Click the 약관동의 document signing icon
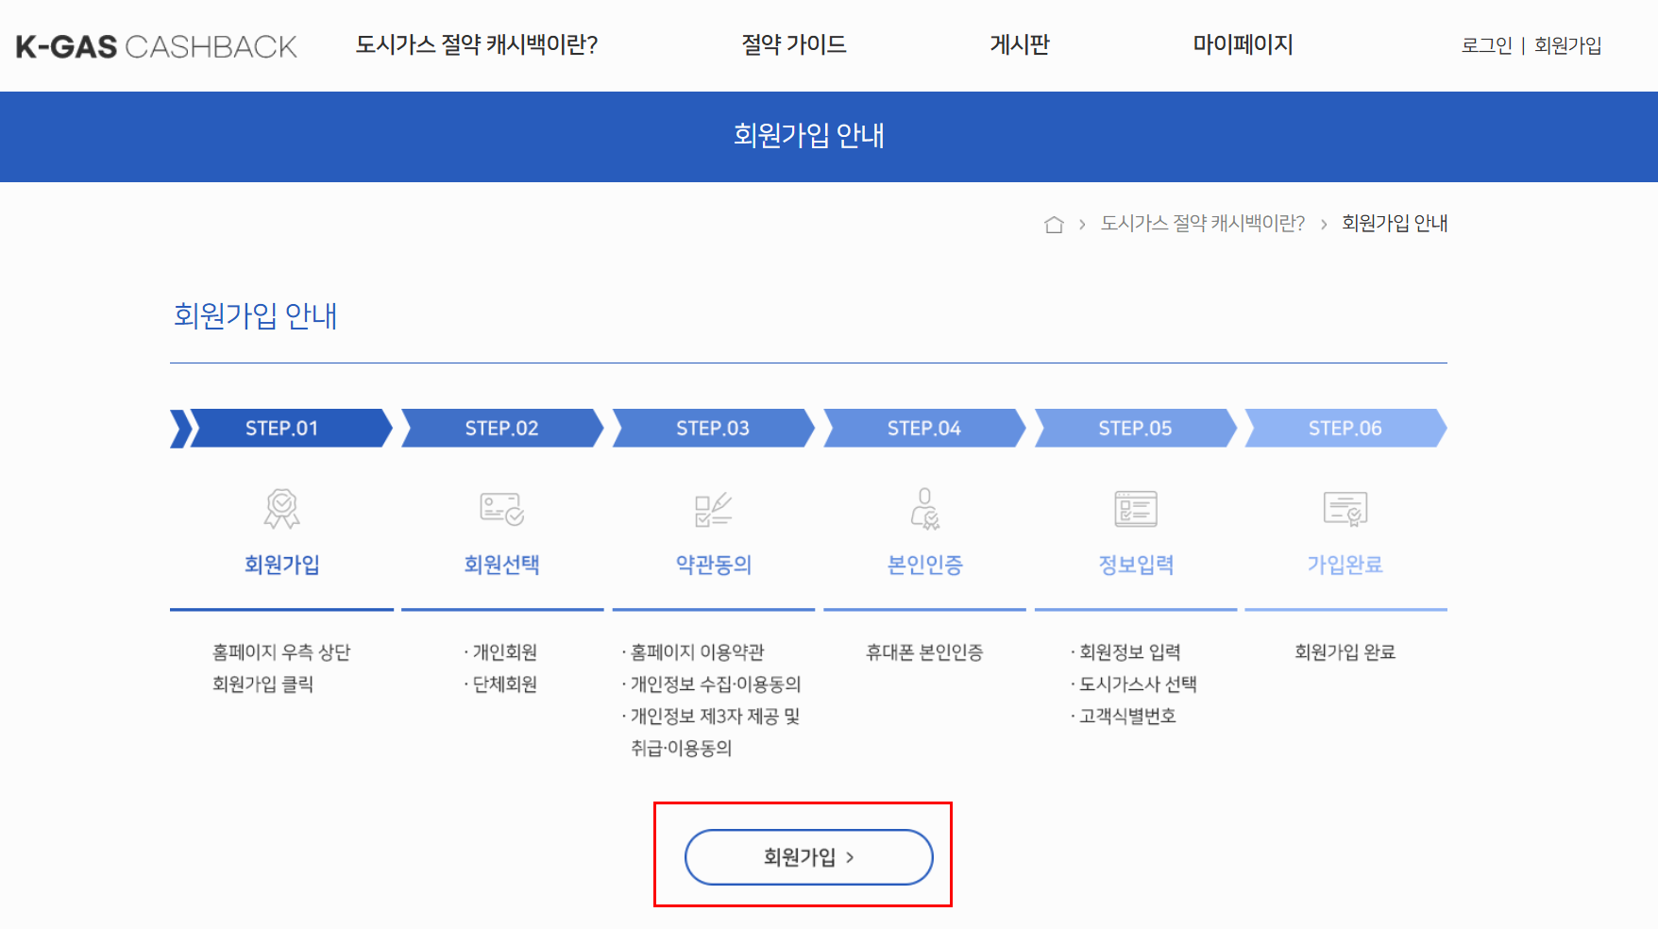This screenshot has height=929, width=1658. click(x=713, y=508)
